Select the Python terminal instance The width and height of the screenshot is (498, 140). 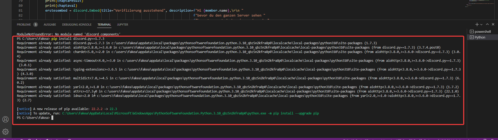[x=480, y=37]
